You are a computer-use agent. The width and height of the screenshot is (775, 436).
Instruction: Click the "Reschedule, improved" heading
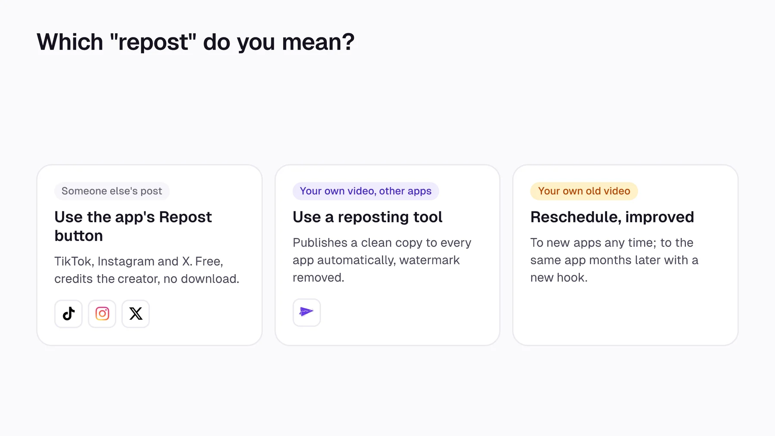(612, 217)
